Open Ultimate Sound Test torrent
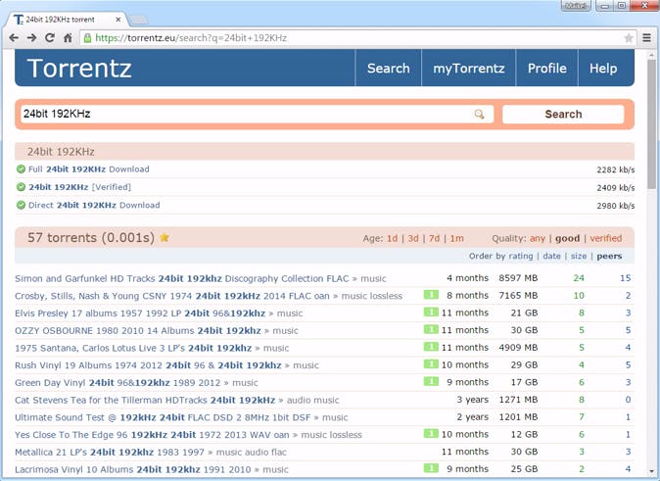This screenshot has height=481, width=660. 163,417
